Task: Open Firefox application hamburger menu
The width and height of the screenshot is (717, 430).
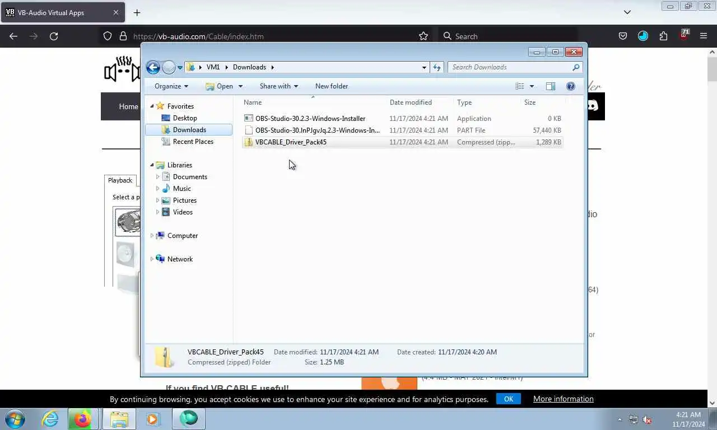Action: (x=704, y=36)
